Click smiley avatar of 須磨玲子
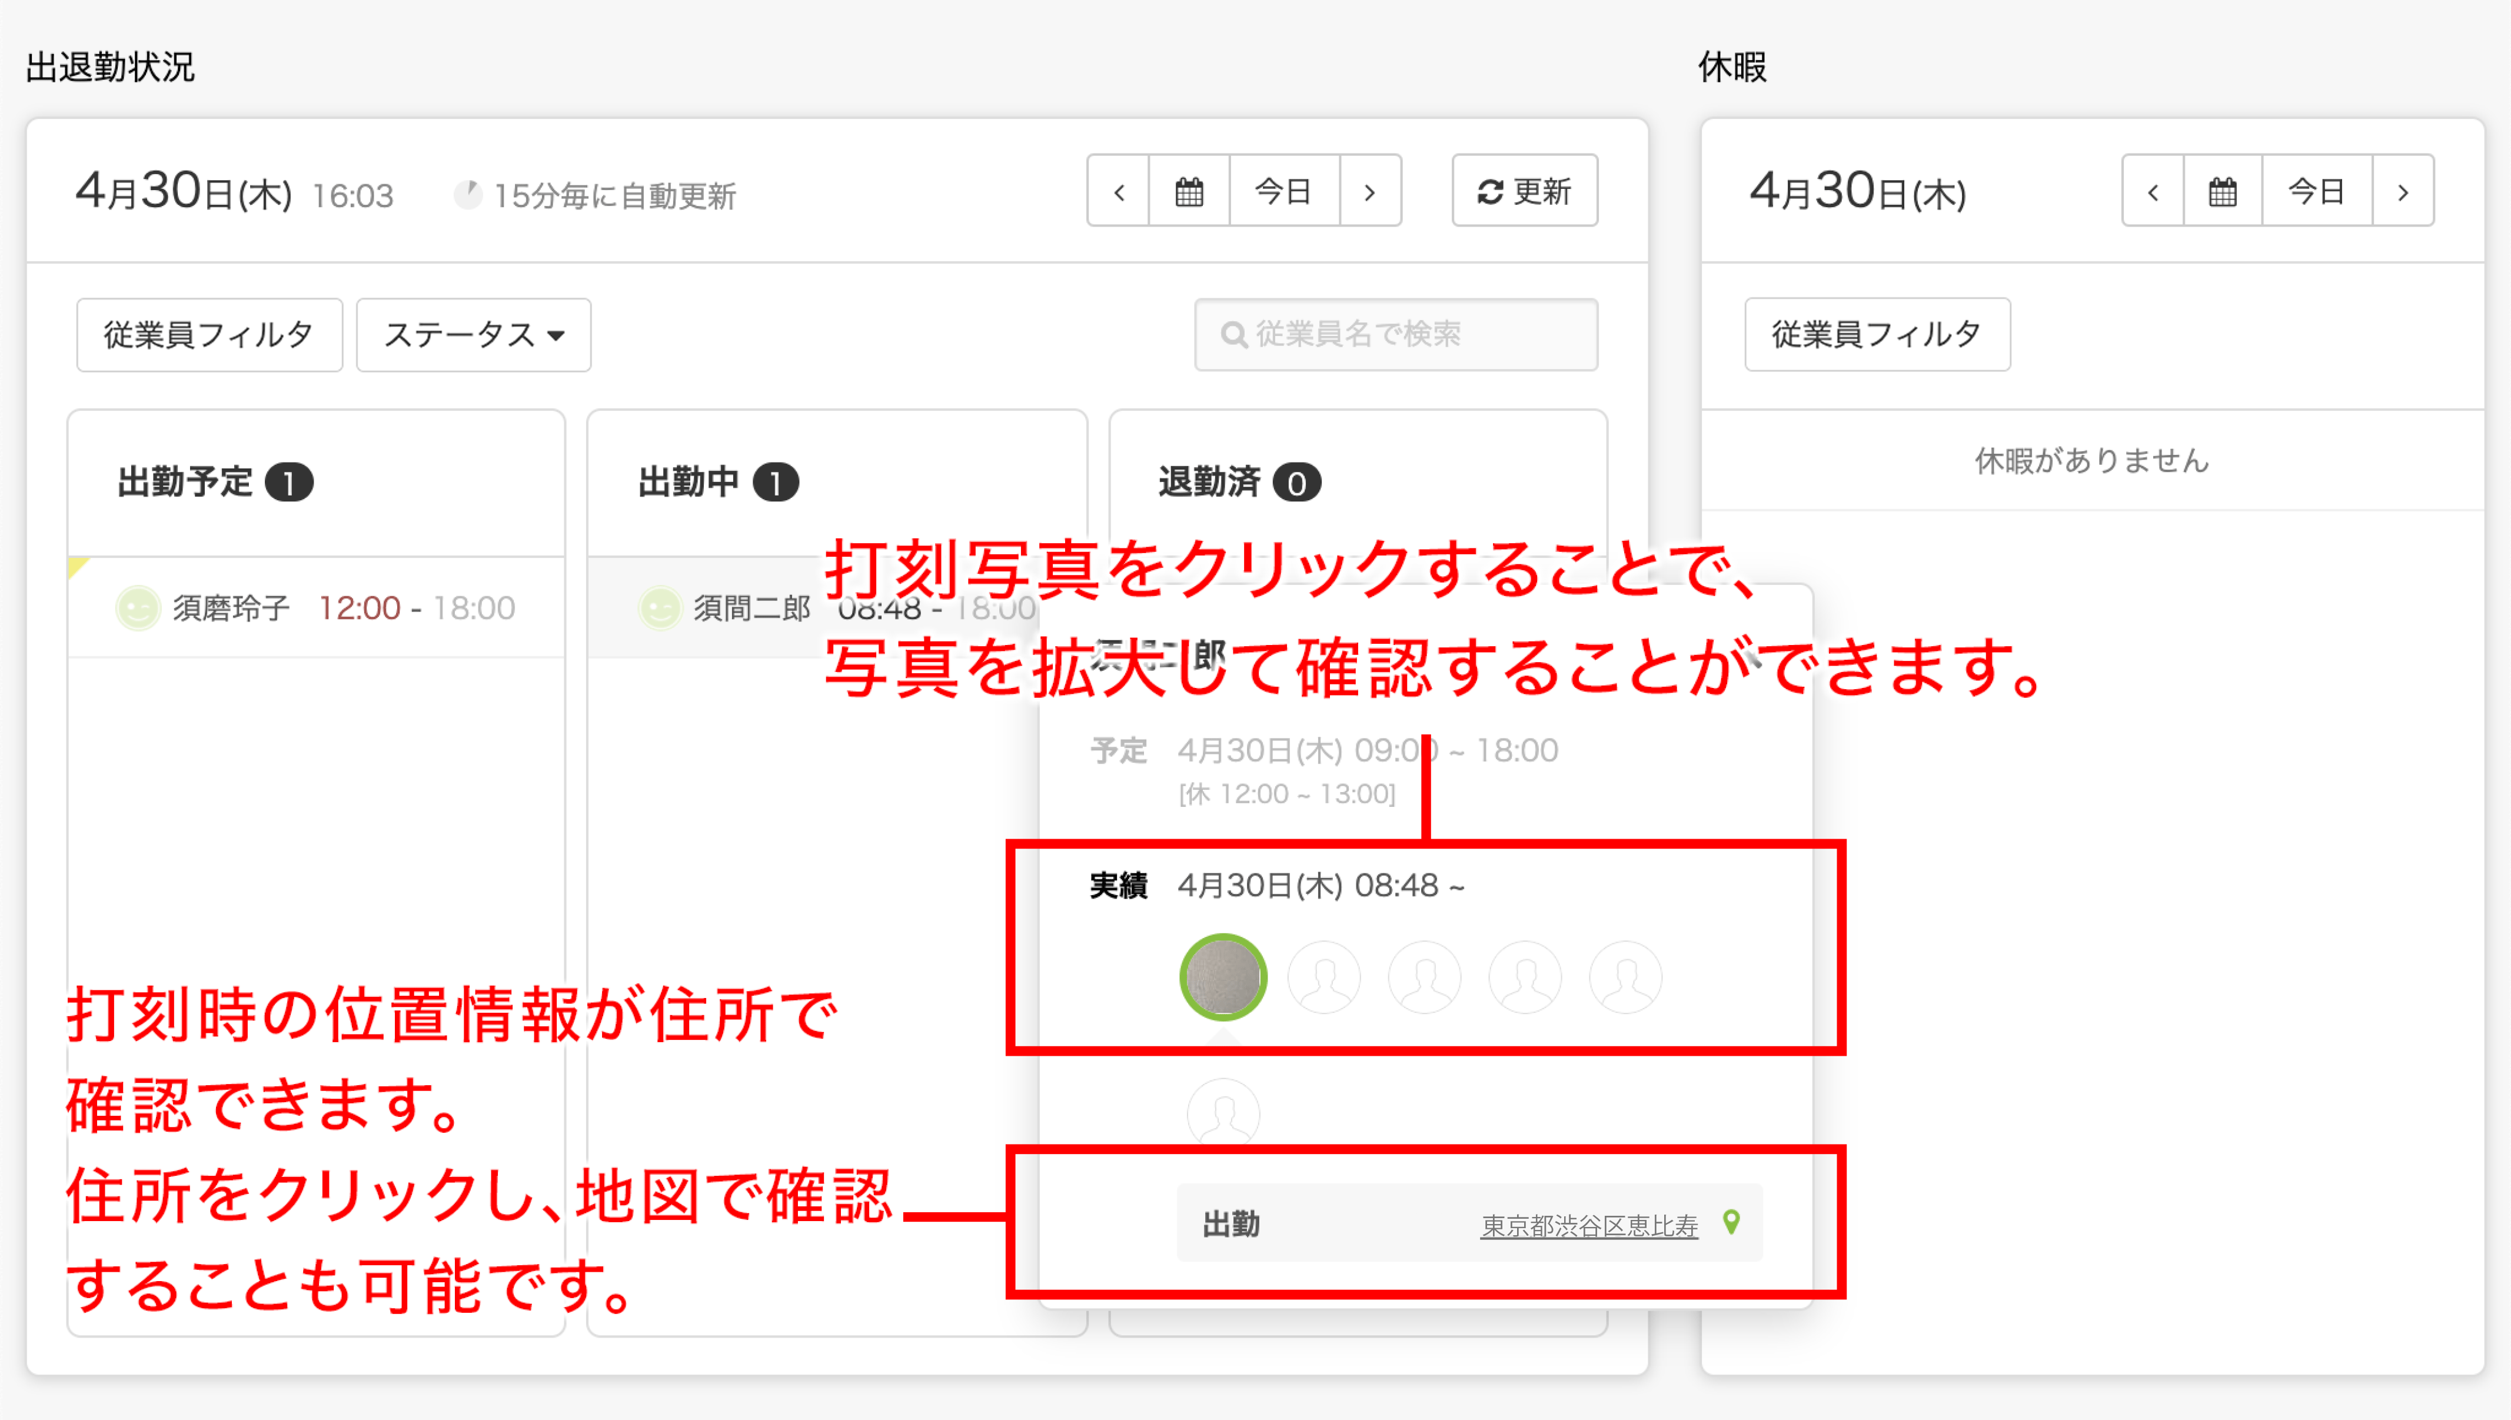Viewport: 2511px width, 1420px height. tap(138, 608)
